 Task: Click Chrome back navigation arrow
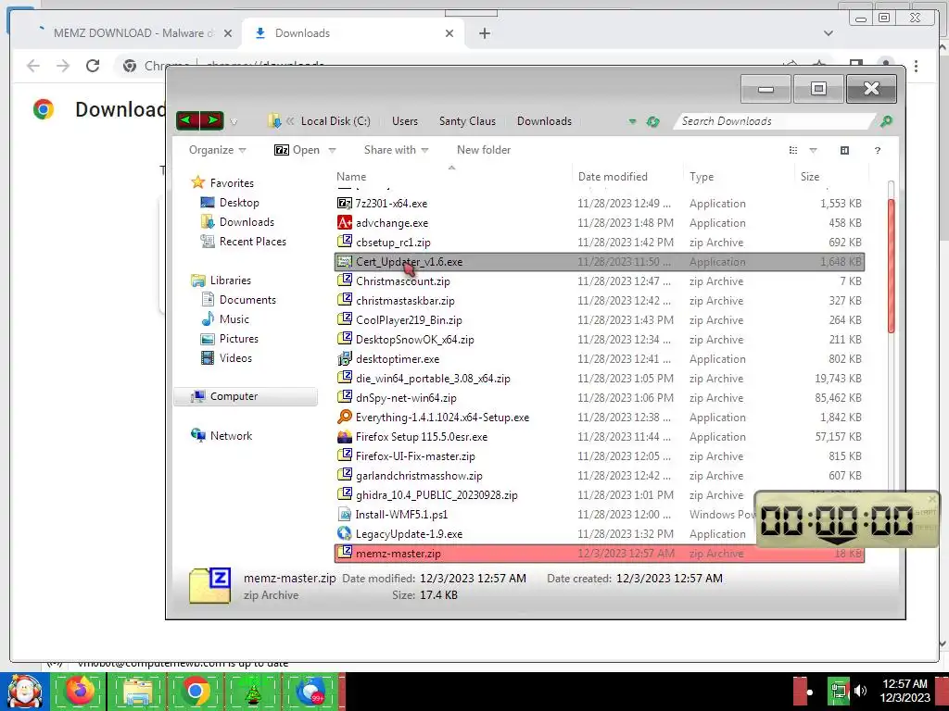[x=33, y=66]
